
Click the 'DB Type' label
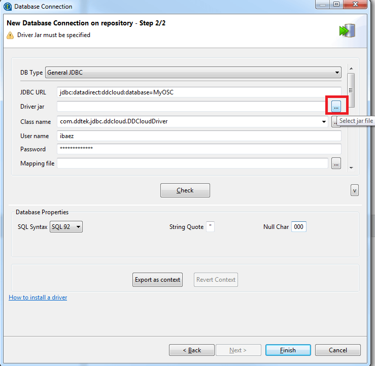[x=31, y=73]
